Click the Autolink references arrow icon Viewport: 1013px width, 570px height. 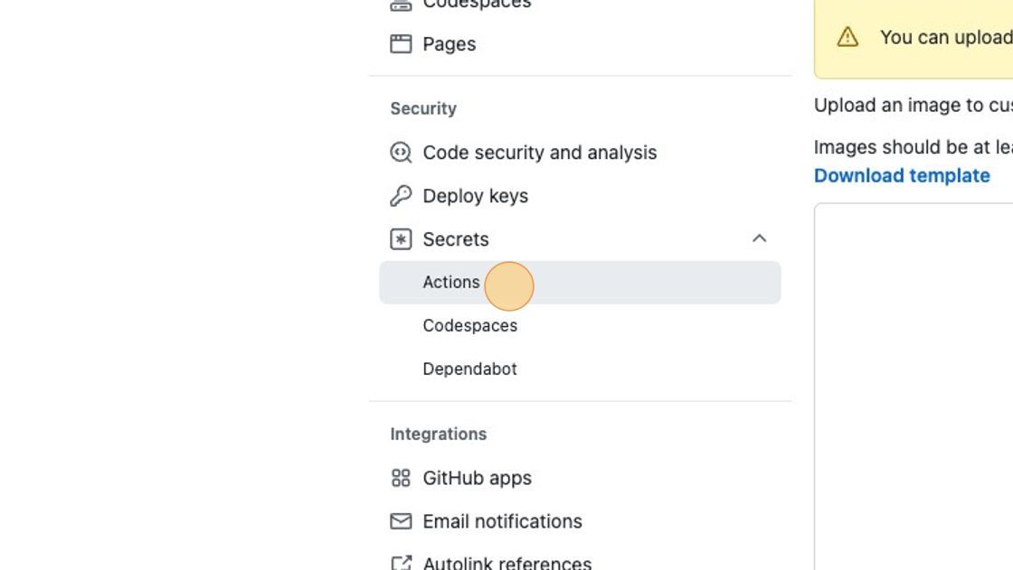401,563
